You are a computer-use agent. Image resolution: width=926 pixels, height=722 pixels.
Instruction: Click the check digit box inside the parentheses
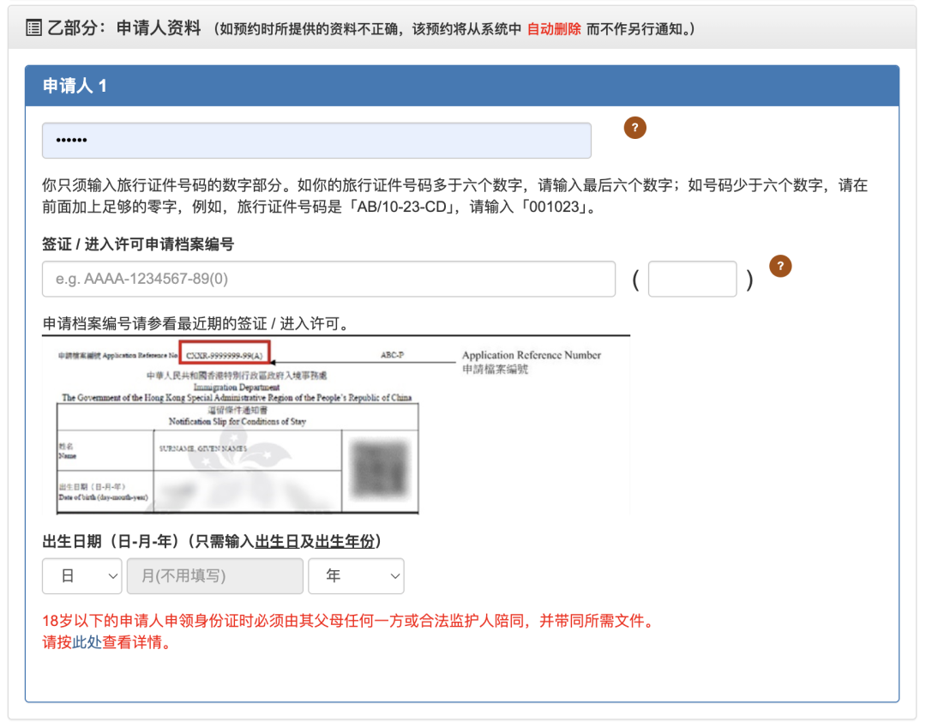tap(692, 279)
